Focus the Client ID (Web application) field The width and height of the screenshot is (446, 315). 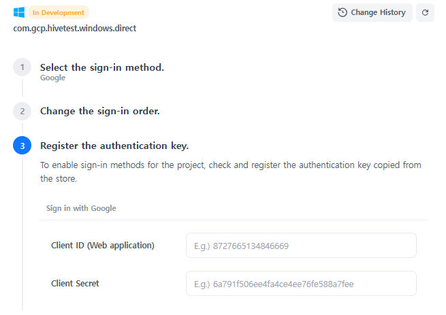(x=300, y=246)
